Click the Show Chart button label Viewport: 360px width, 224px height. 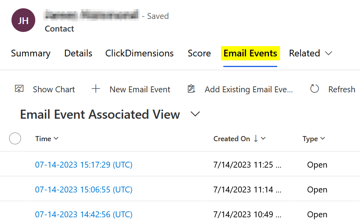[x=54, y=90]
